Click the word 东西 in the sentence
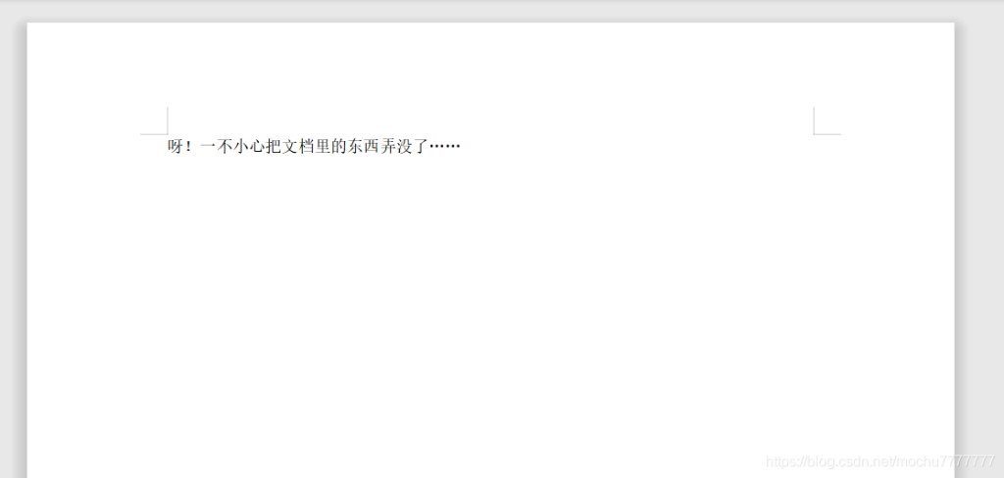The width and height of the screenshot is (1004, 478). click(363, 147)
